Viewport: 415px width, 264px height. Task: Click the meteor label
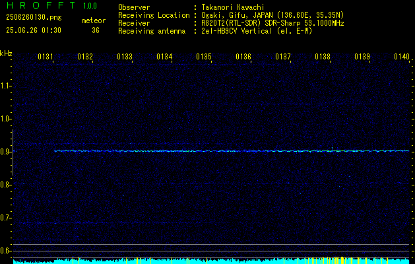coord(94,20)
